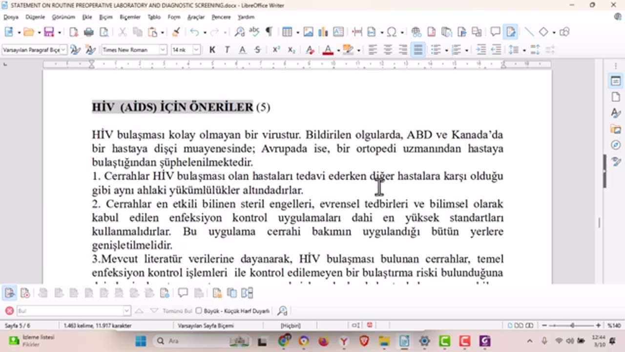Click word count 1.463 kelime status

[98, 325]
